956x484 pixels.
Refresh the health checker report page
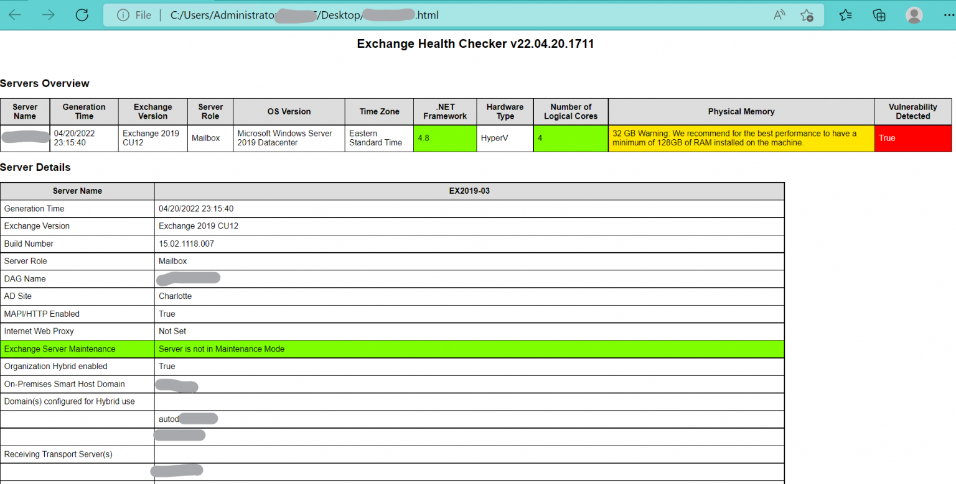pyautogui.click(x=82, y=15)
